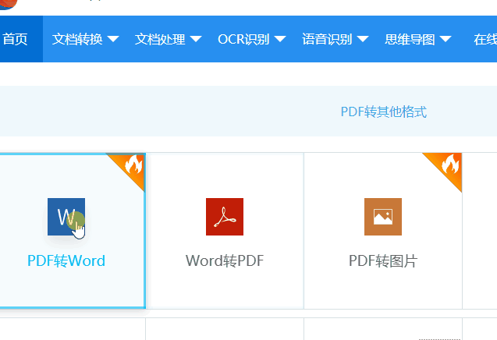Image resolution: width=497 pixels, height=340 pixels.
Task: Click the blue Word icon
Action: (66, 217)
